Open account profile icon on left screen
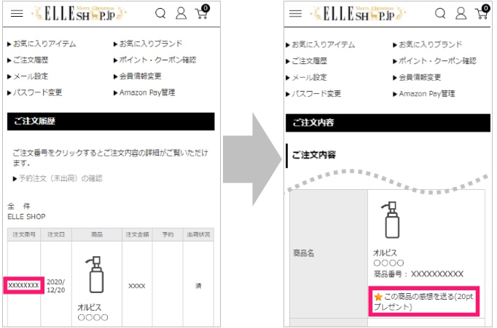 [181, 14]
